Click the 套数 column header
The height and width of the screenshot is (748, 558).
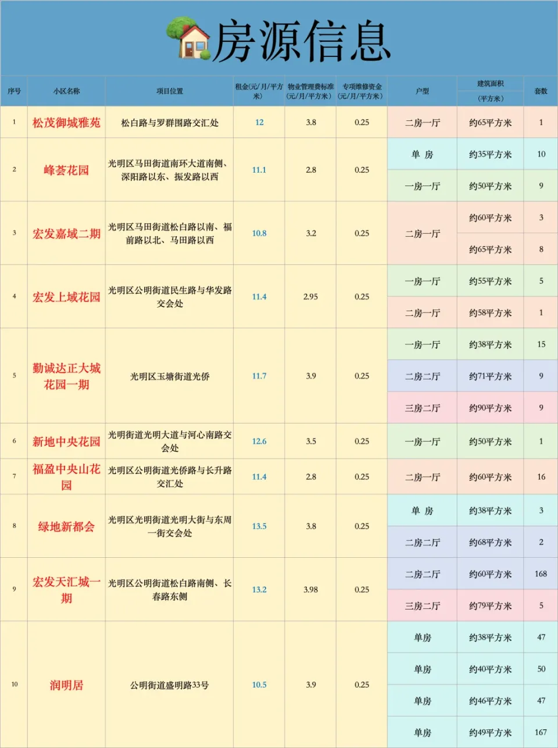click(541, 91)
